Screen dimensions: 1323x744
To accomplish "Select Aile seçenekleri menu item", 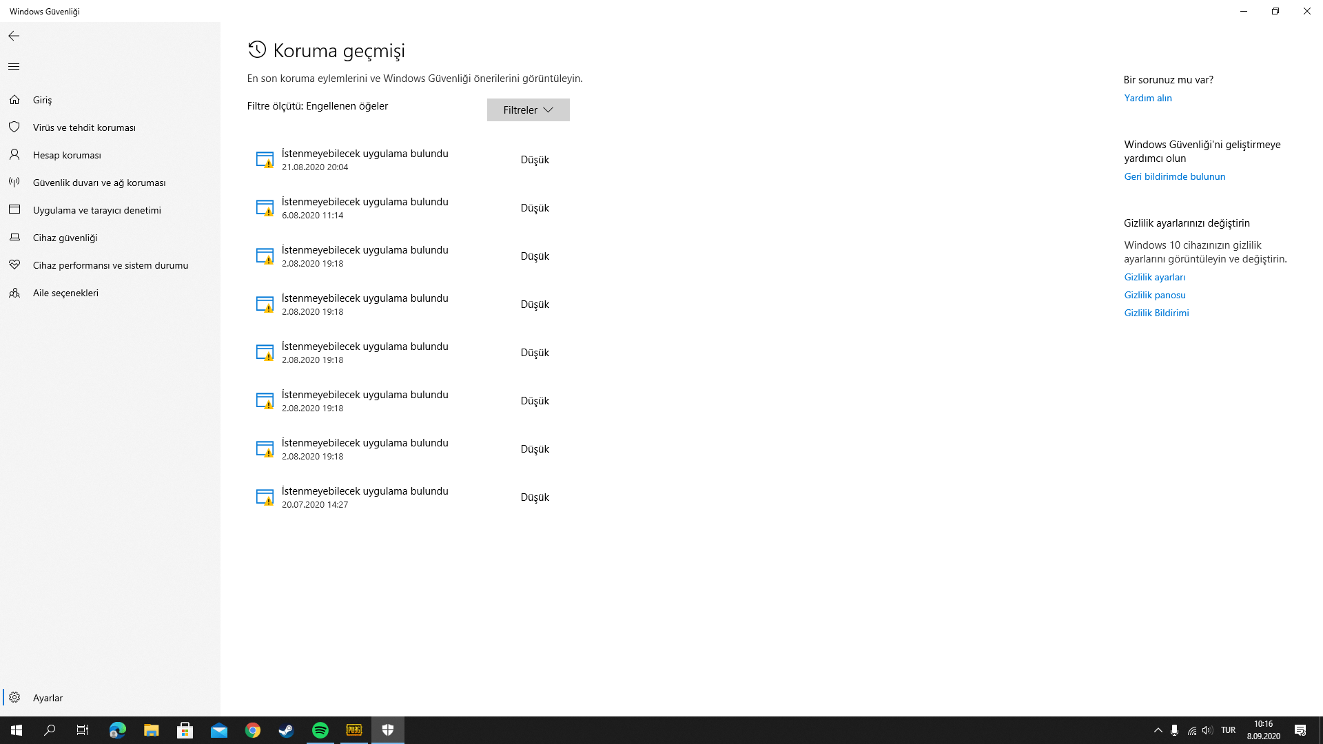I will coord(65,293).
